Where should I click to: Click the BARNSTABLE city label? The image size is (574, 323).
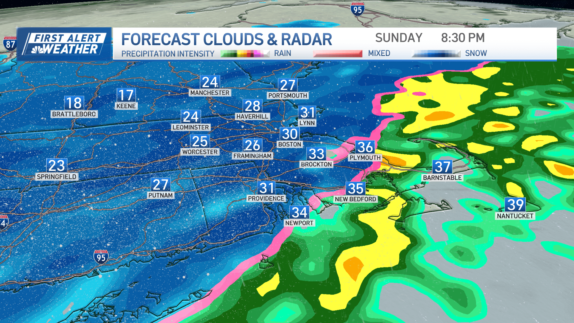(442, 178)
